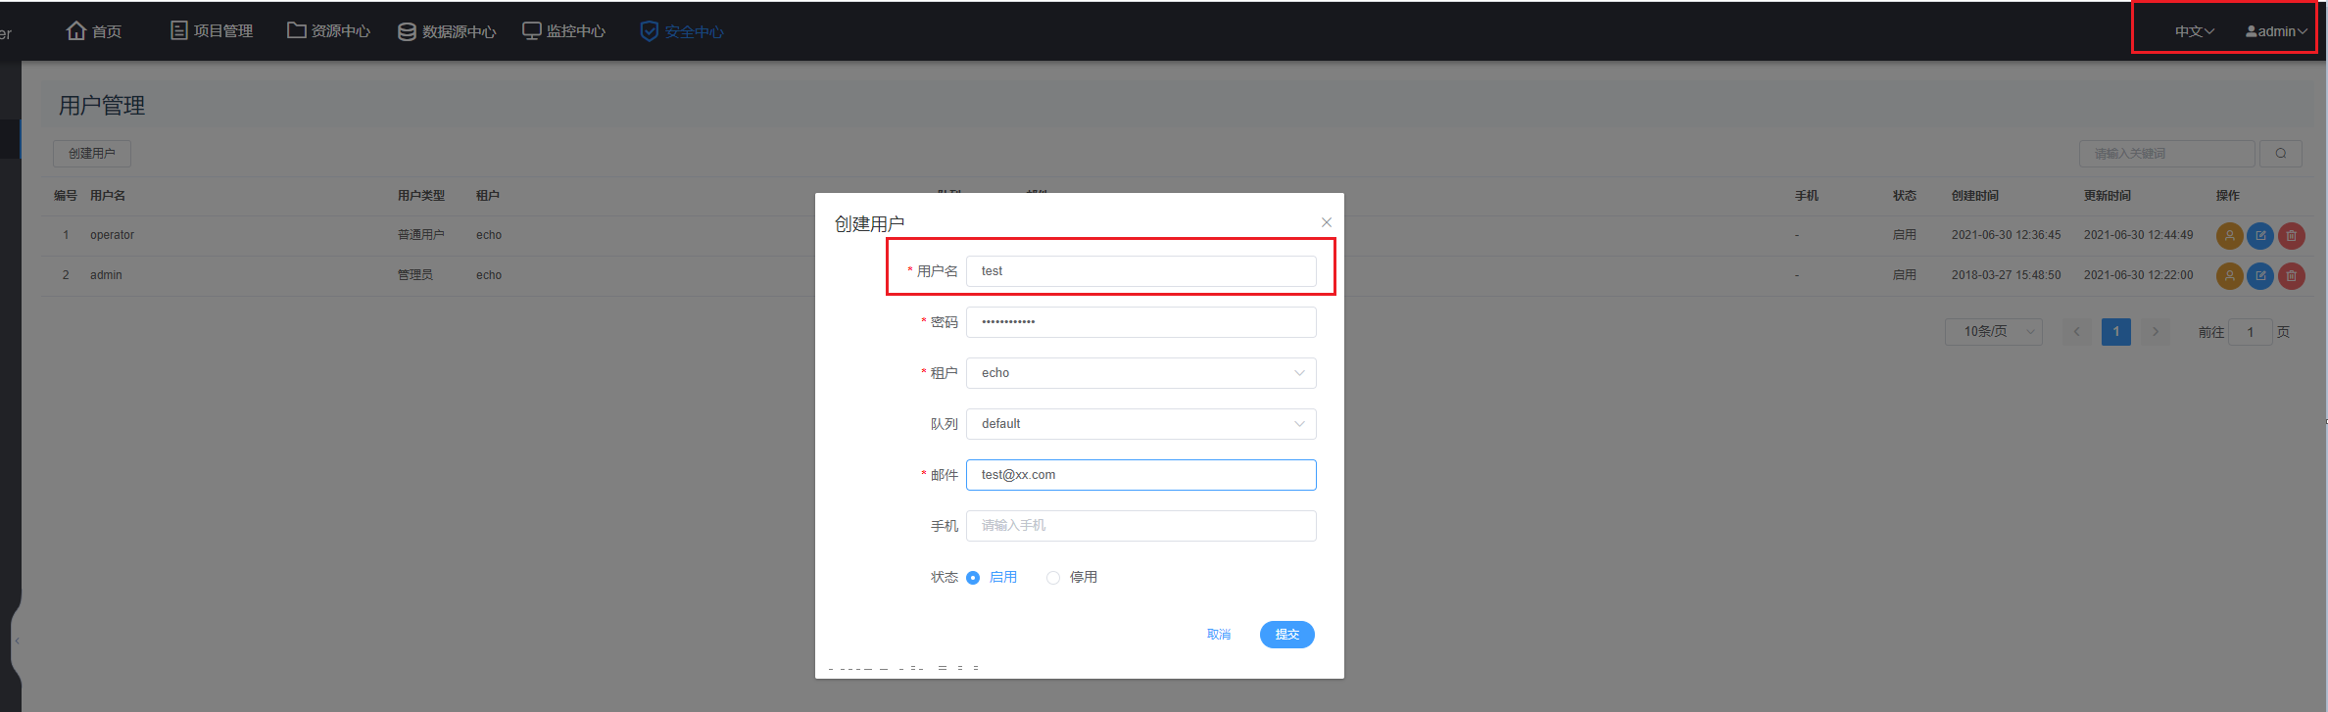Click the user type cell "管理员"
The width and height of the screenshot is (2328, 712).
[x=415, y=275]
